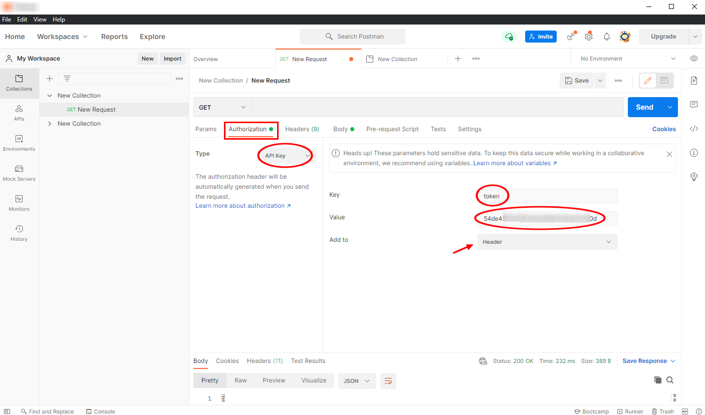This screenshot has height=415, width=705.
Task: Dismiss the Heads up warning banner
Action: 669,154
